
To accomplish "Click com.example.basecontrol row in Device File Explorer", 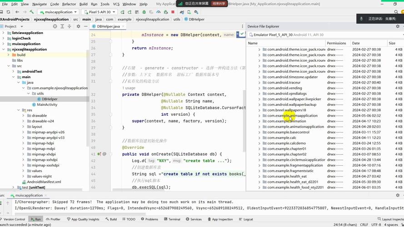I will [324, 132].
